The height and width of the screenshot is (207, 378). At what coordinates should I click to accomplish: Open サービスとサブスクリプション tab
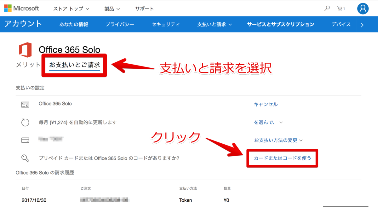281,24
